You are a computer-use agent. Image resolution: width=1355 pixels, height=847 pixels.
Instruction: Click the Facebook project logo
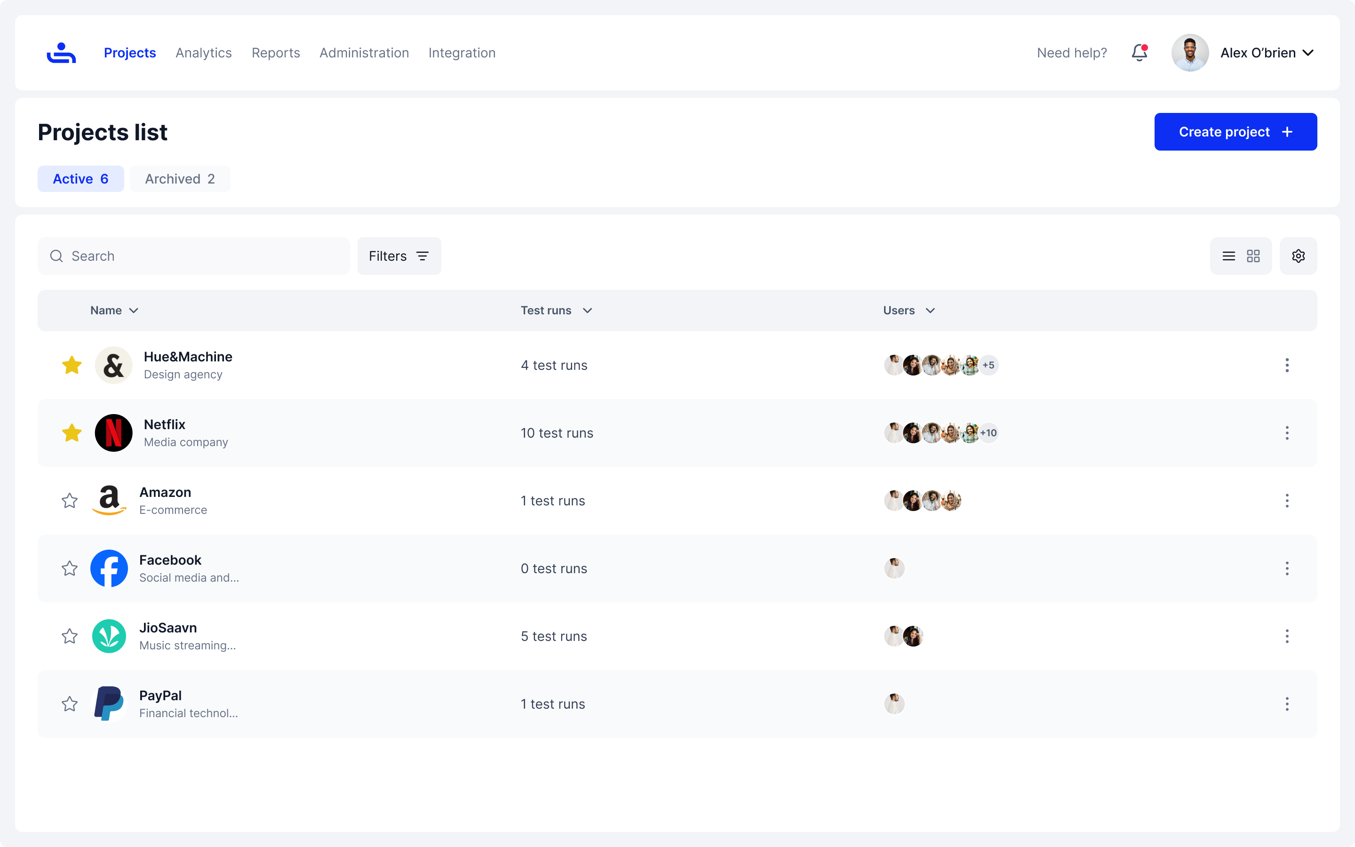[x=109, y=568]
